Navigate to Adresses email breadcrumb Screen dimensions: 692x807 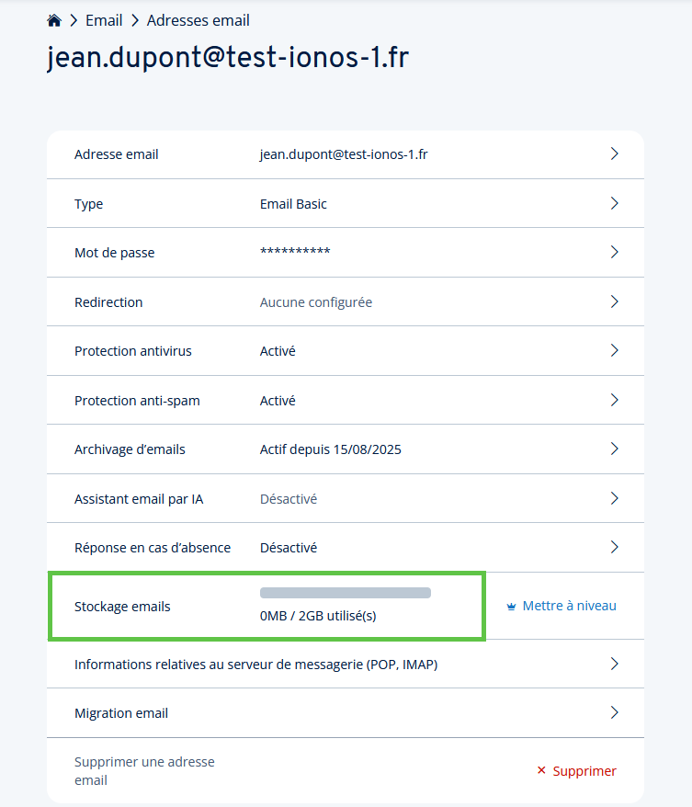click(x=199, y=20)
